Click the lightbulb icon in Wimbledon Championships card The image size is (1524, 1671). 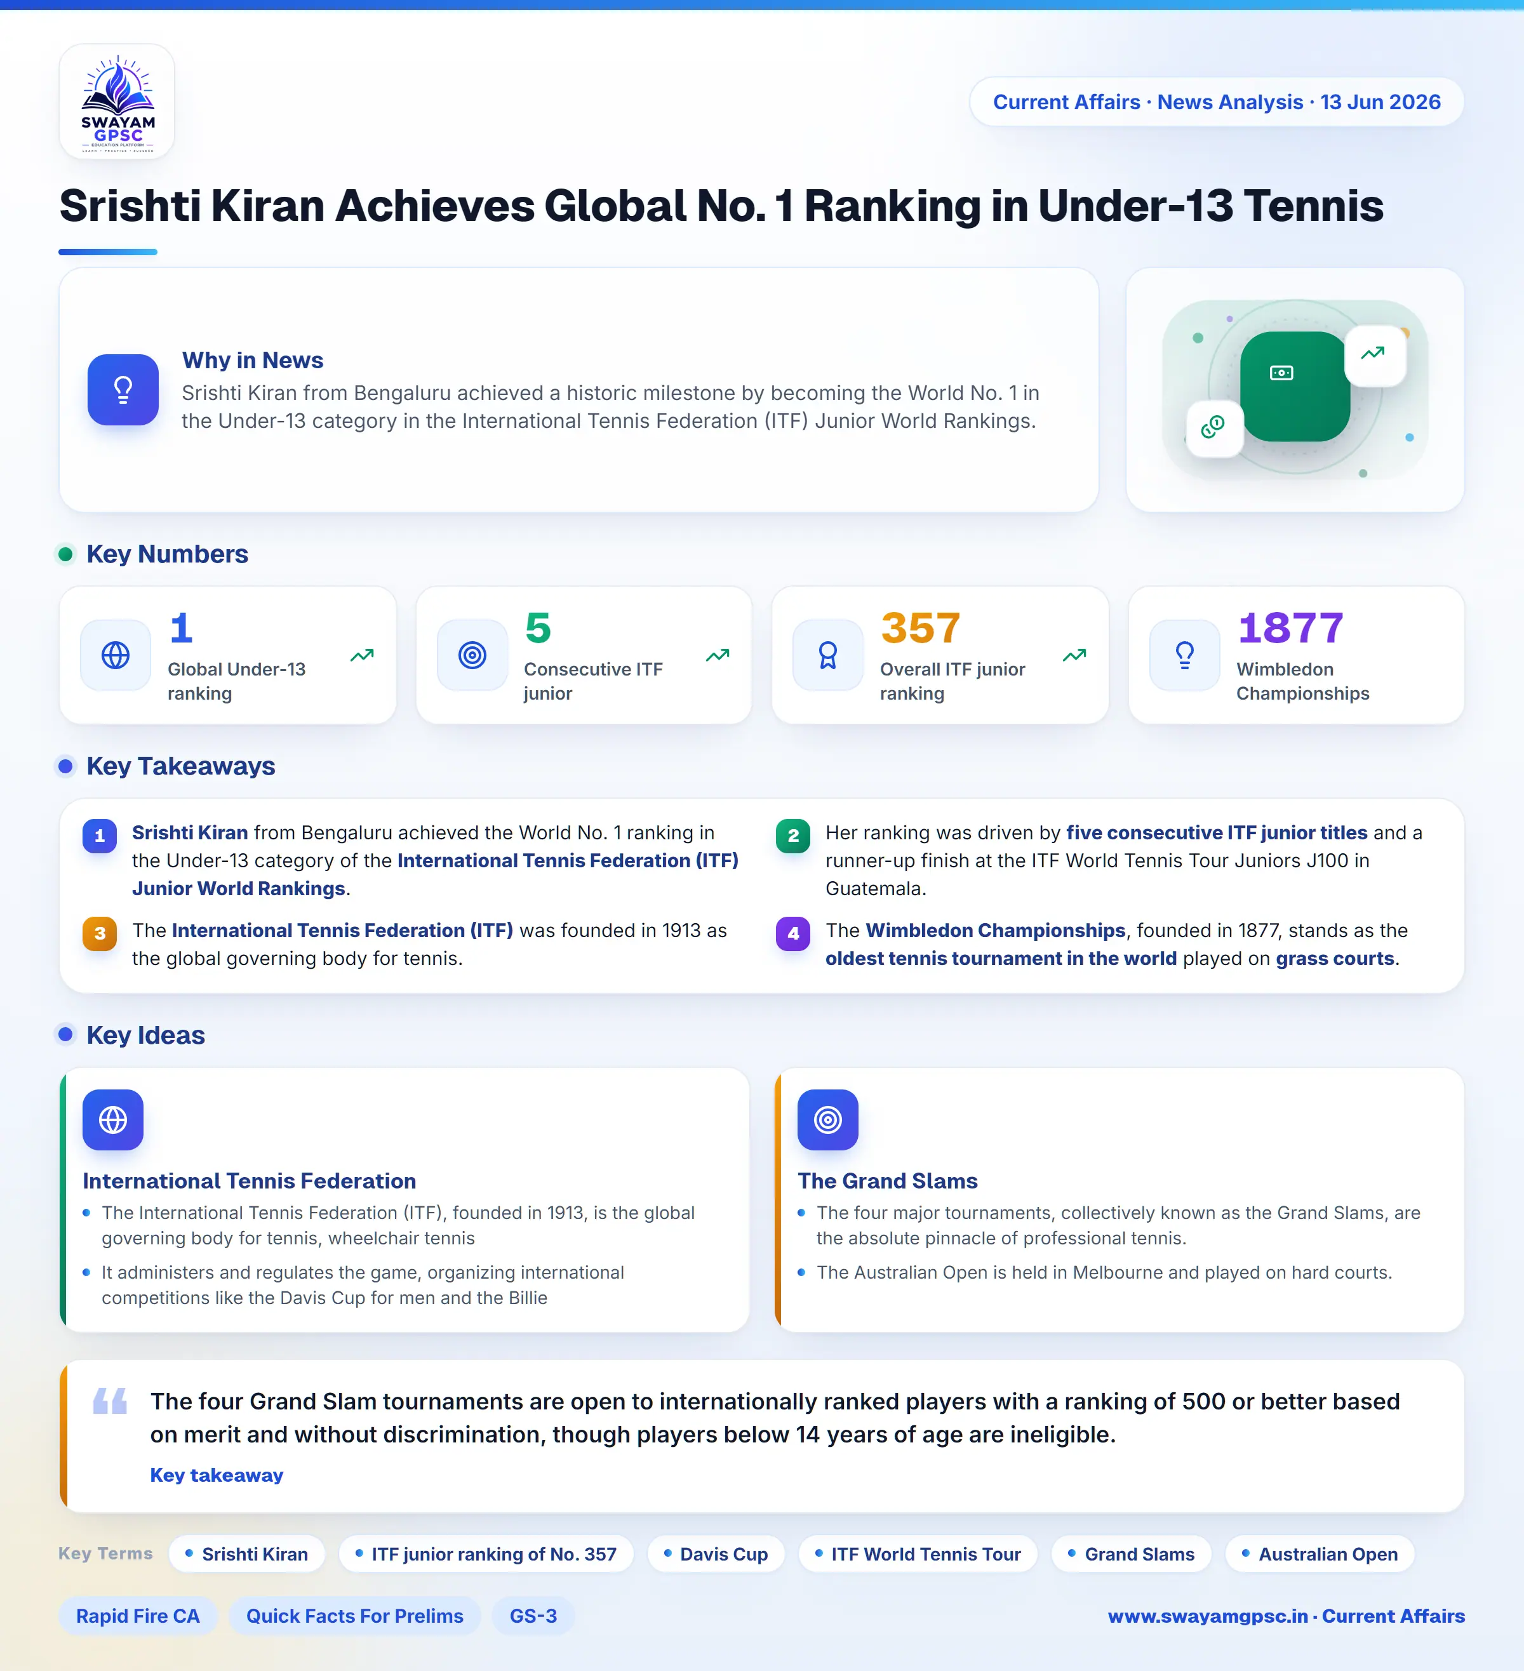point(1184,655)
